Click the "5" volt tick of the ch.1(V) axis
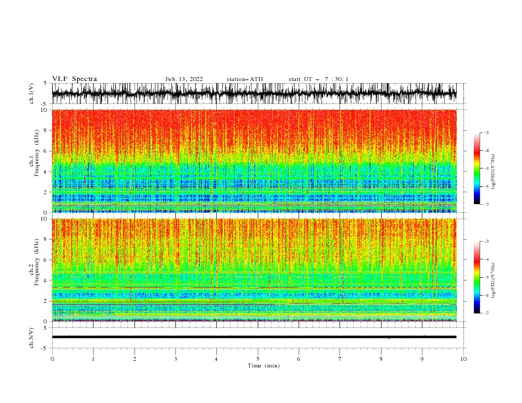This screenshot has width=522, height=403. coord(45,83)
